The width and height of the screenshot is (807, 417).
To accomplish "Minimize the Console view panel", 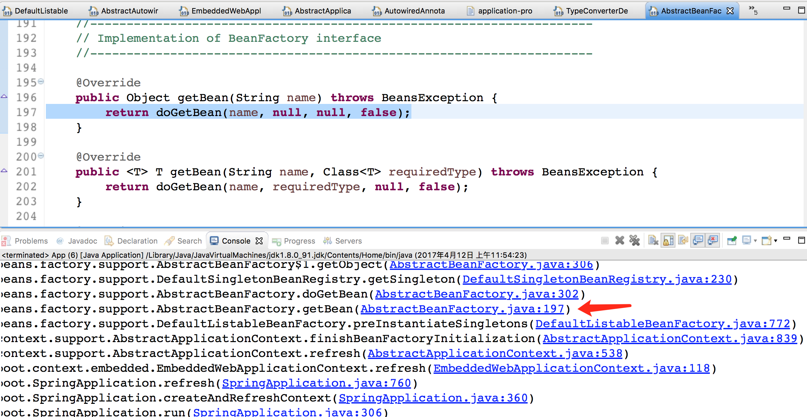I will click(787, 239).
